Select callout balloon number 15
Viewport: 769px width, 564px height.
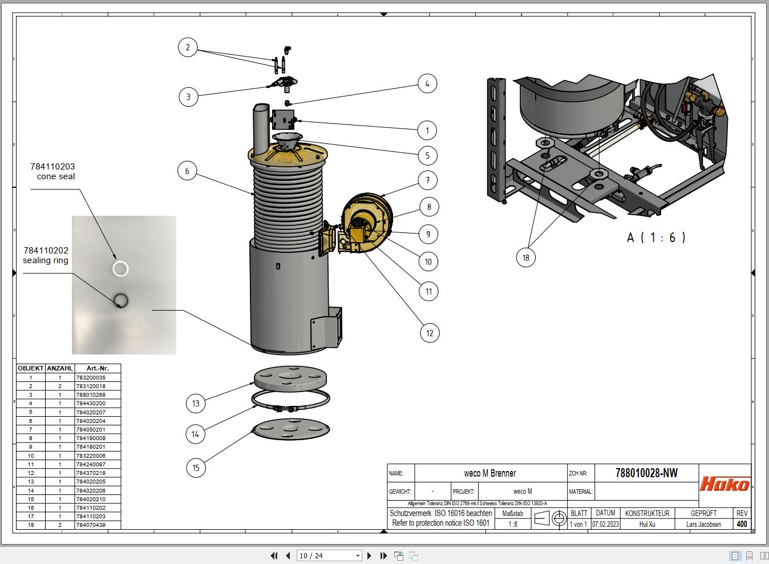[196, 468]
